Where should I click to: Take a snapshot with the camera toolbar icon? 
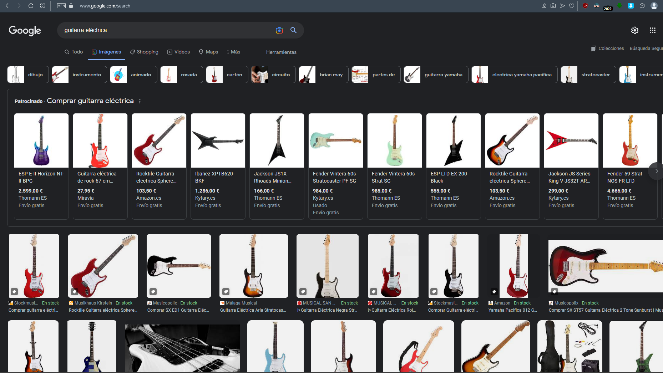click(x=553, y=6)
